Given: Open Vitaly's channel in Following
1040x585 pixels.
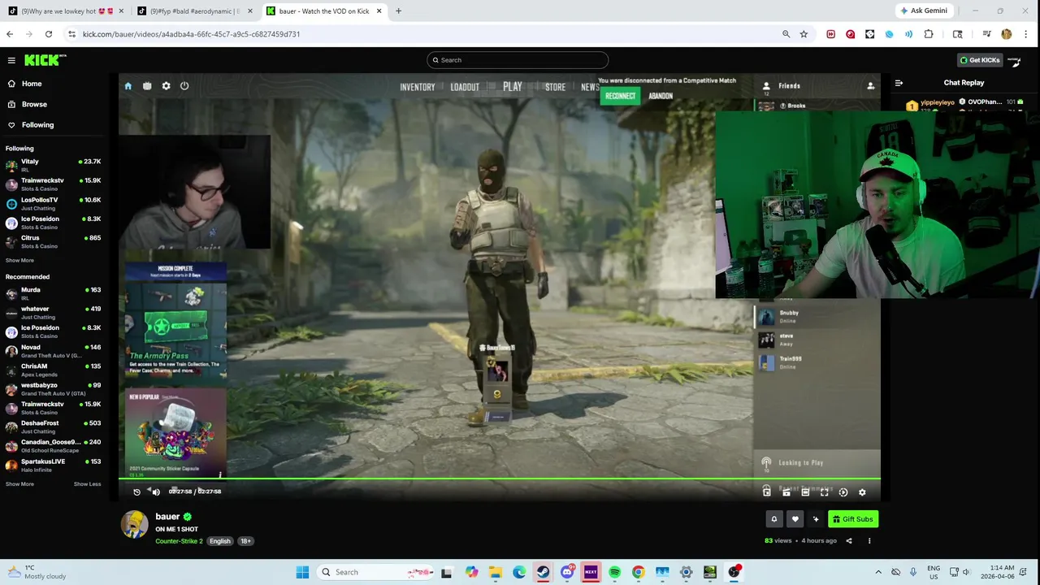Looking at the screenshot, I should pyautogui.click(x=53, y=165).
